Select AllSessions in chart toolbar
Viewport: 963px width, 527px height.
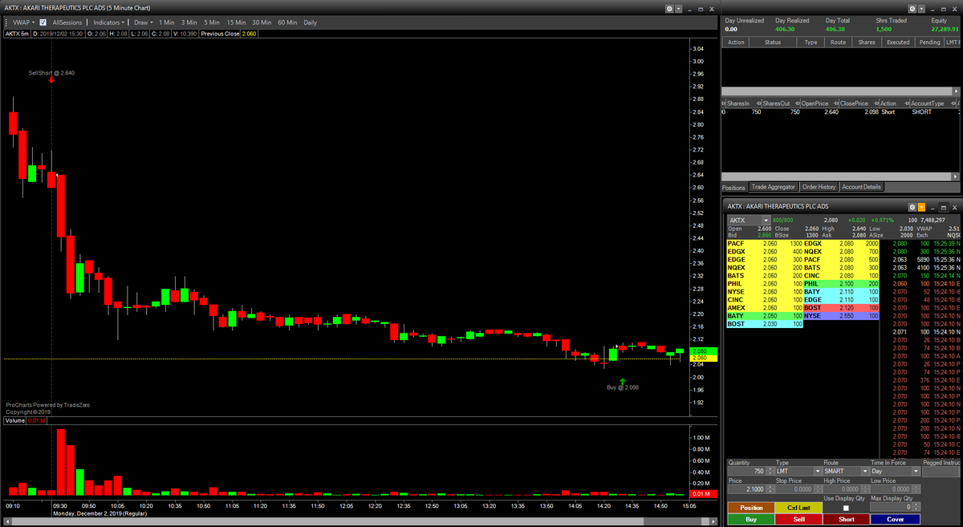click(67, 22)
